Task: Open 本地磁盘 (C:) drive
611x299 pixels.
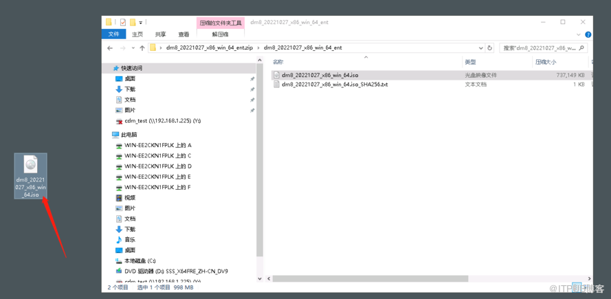Action: (140, 261)
